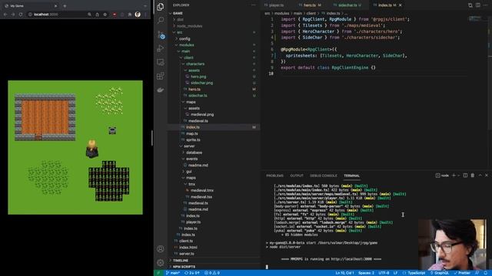This screenshot has width=492, height=276.
Task: Switch to Problems panel tab
Action: coord(274,176)
